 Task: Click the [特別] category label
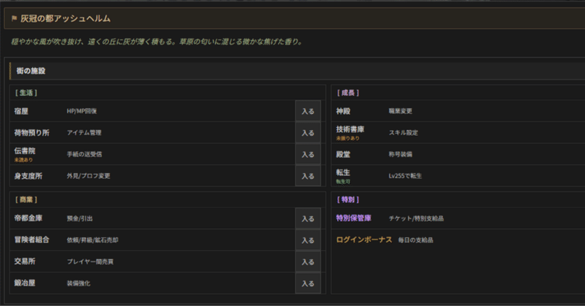(348, 200)
